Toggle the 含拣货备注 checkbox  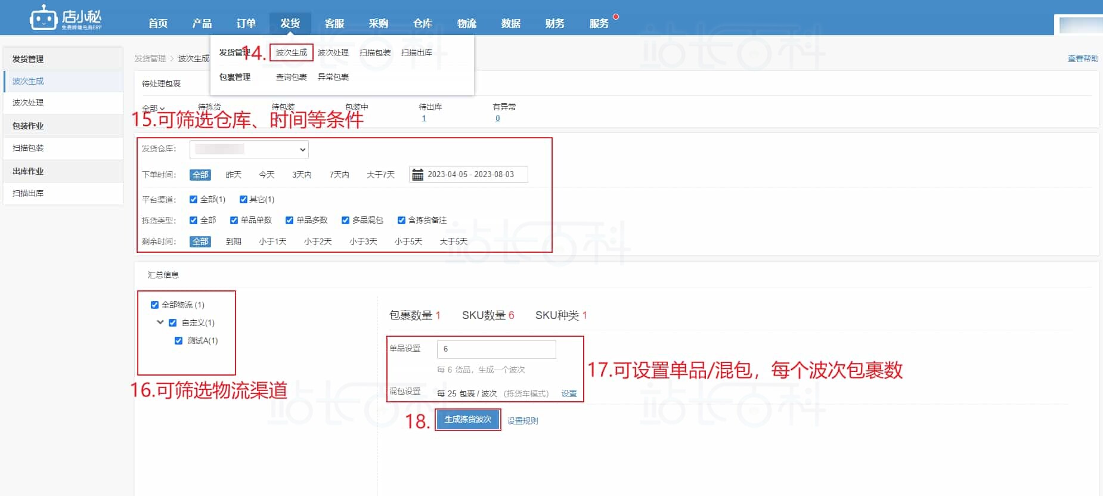pyautogui.click(x=401, y=220)
